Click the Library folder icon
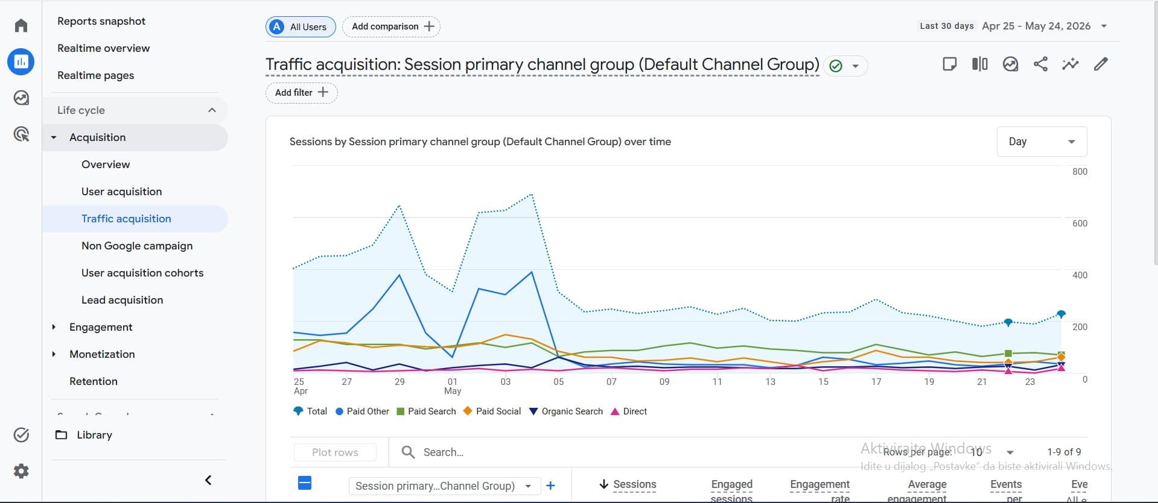Screen dimensions: 1158x503 click(61, 435)
